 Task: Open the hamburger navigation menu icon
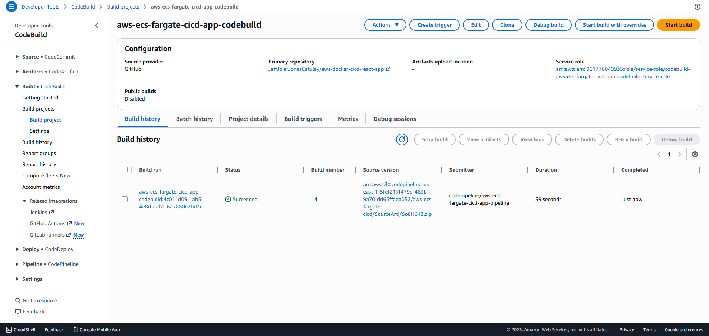click(11, 7)
